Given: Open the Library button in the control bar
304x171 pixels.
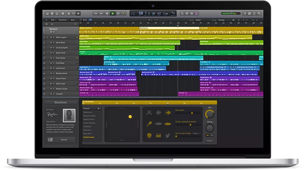Looking at the screenshot, I should click(x=47, y=14).
